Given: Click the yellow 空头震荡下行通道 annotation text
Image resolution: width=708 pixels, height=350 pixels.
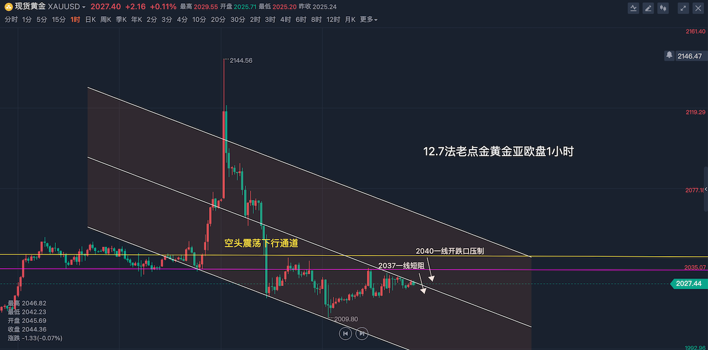Looking at the screenshot, I should click(x=261, y=243).
